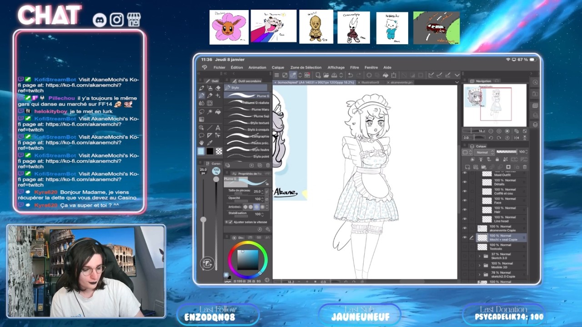Screen dimensions: 582x327
Task: Click the Eevee flower drawing thumbnail
Action: tap(229, 27)
